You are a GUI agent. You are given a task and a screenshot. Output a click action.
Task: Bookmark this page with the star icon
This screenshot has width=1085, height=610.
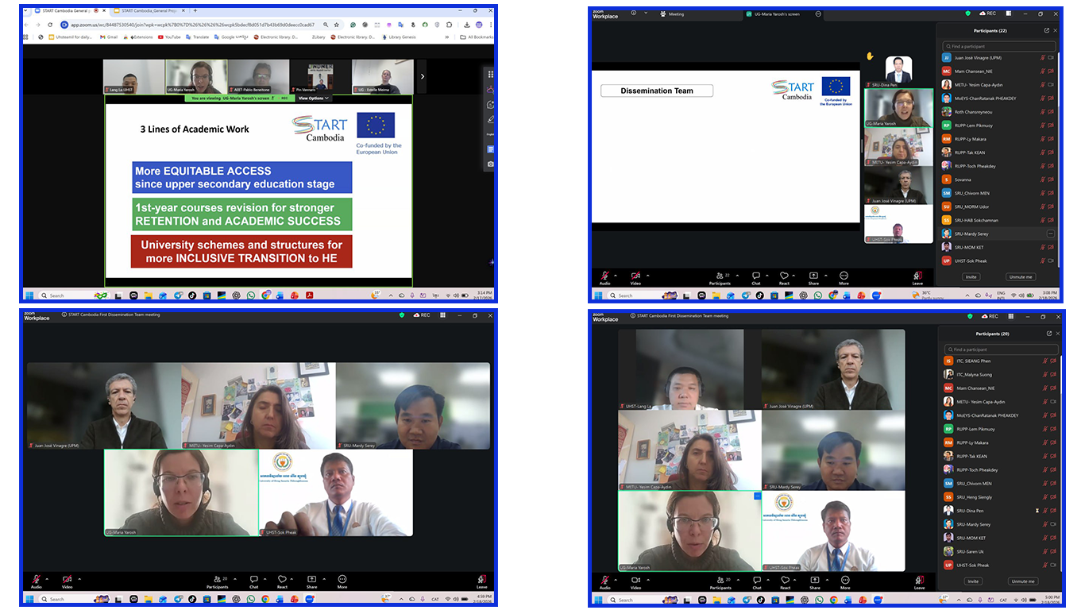(x=337, y=25)
